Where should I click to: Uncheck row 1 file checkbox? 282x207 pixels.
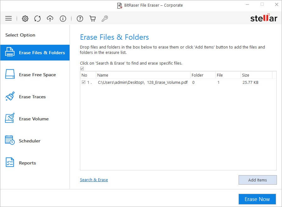point(83,82)
